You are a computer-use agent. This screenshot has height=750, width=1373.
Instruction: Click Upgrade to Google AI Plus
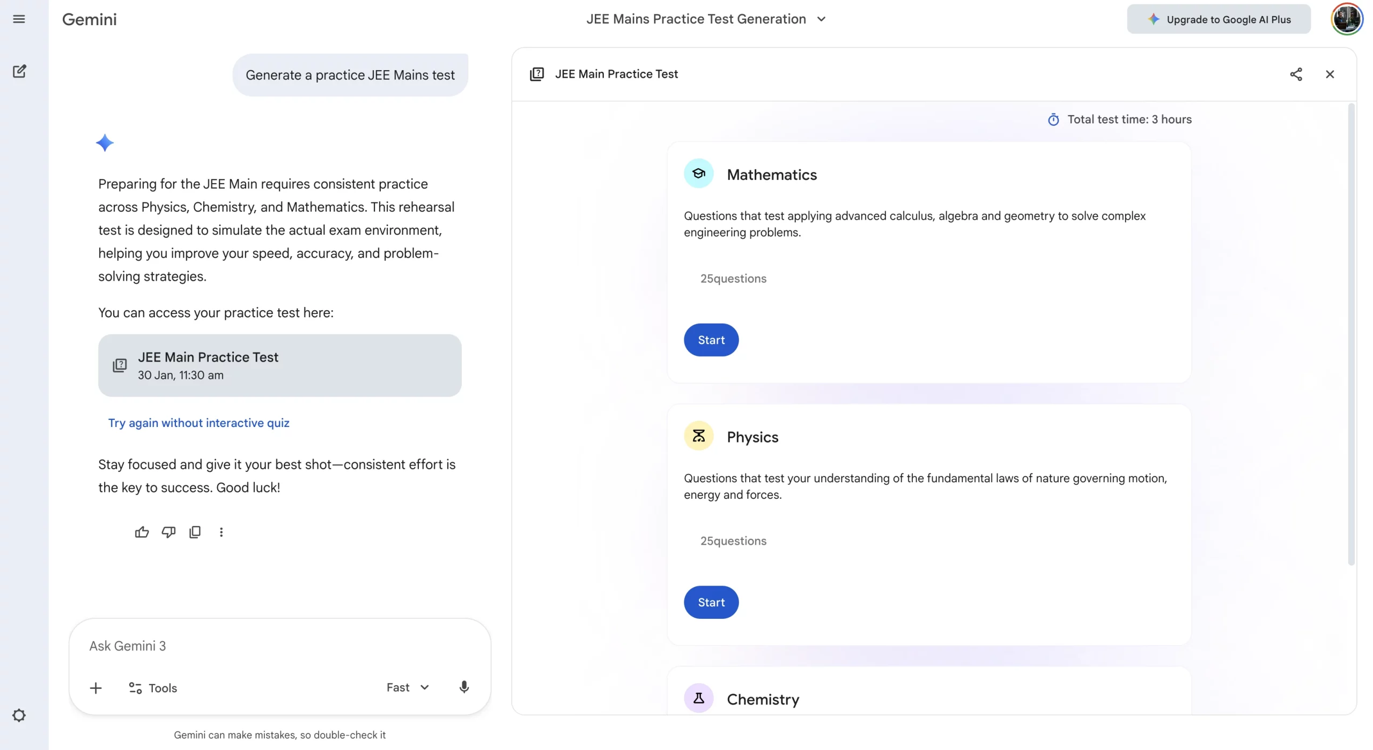coord(1219,19)
